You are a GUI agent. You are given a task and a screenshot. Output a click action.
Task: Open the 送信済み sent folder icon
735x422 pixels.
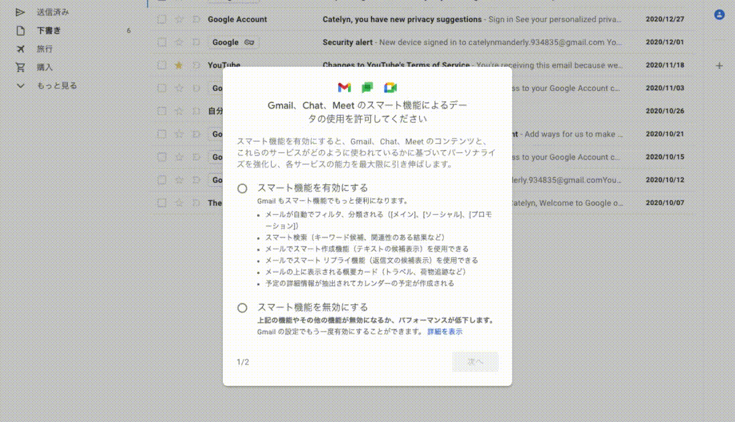coord(20,12)
